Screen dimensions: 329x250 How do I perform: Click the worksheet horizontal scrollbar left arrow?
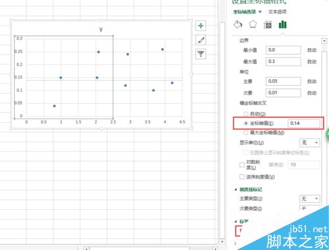(87, 249)
